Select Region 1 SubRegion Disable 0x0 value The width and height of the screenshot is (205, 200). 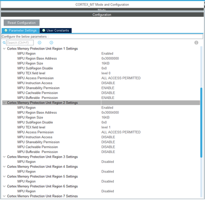click(x=104, y=68)
